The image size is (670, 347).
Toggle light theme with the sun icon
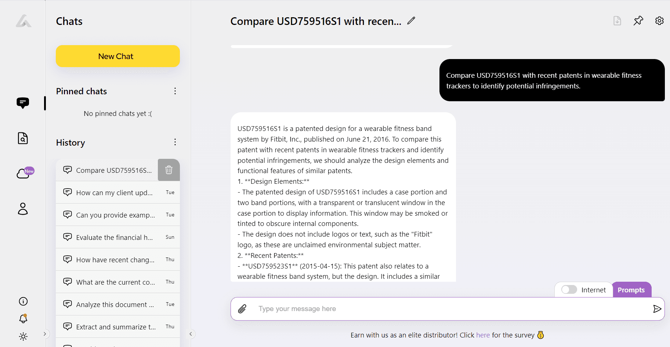[x=23, y=336]
